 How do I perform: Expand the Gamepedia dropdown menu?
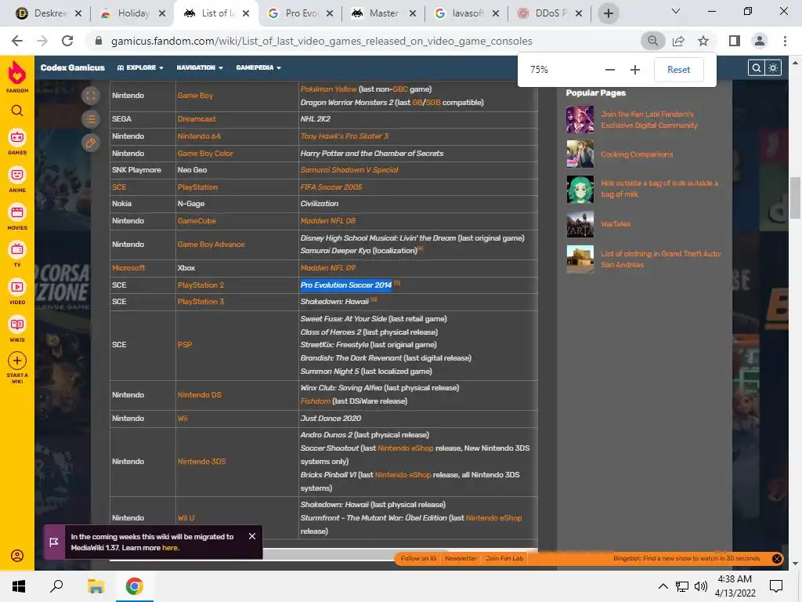point(258,67)
